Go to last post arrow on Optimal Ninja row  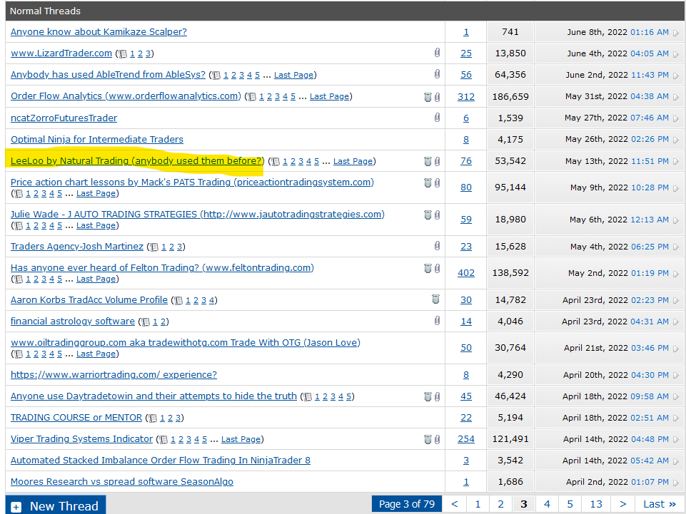click(x=676, y=140)
